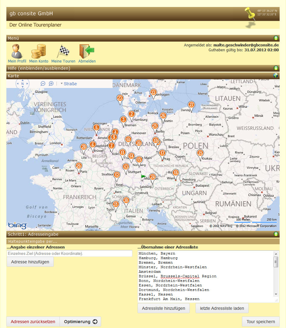Click the Adressliste hinzufügen button

[164, 308]
